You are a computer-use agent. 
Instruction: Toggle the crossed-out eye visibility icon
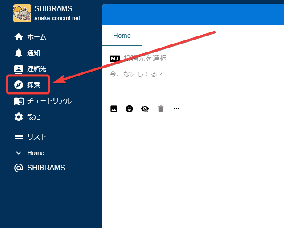145,108
